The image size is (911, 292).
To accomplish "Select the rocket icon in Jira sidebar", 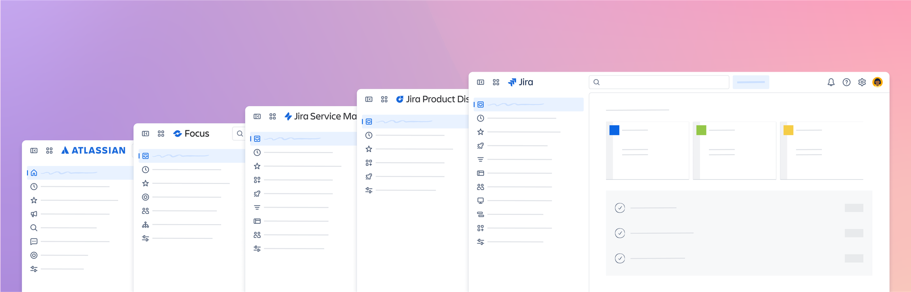I will [481, 146].
